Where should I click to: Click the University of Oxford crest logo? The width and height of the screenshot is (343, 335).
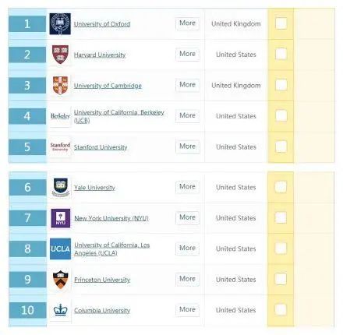point(60,24)
